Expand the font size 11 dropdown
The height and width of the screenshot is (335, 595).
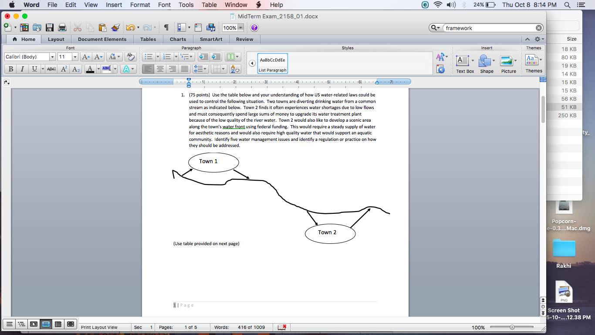point(75,57)
